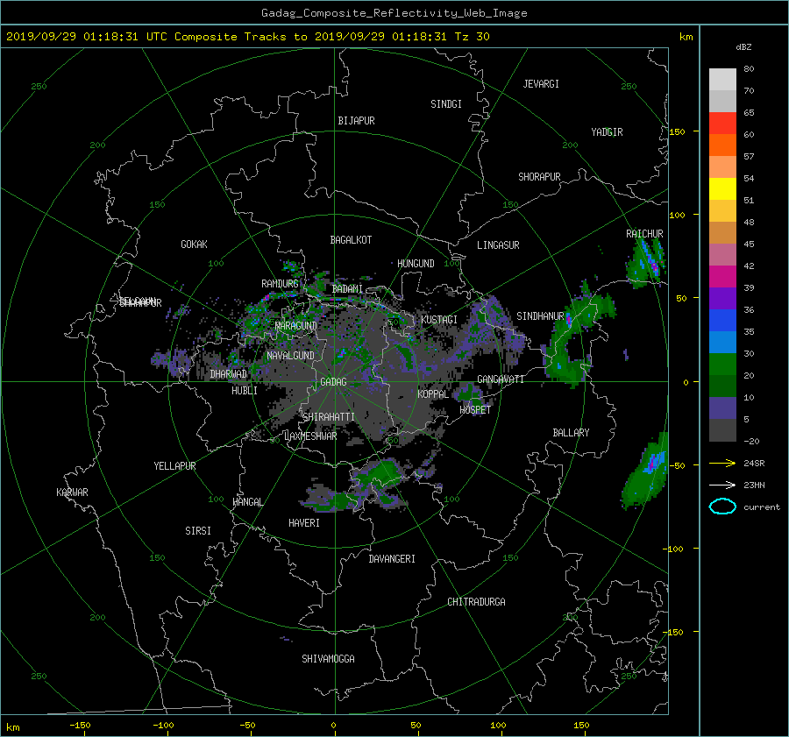The height and width of the screenshot is (737, 789).
Task: Click the UTC timestamp header text
Action: point(247,37)
